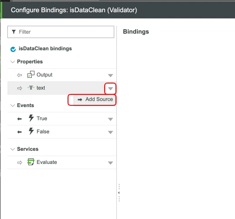The image size is (235, 219).
Task: Open the Output property dropdown arrow
Action: [x=110, y=76]
